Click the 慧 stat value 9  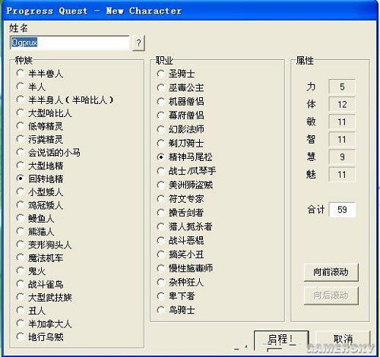point(342,157)
